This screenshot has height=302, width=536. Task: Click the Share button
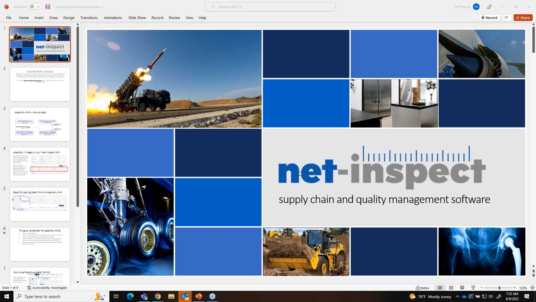point(523,17)
